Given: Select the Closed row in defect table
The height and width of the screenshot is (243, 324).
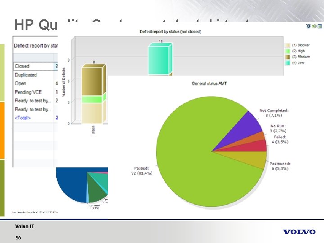Looking at the screenshot, I should coord(36,66).
